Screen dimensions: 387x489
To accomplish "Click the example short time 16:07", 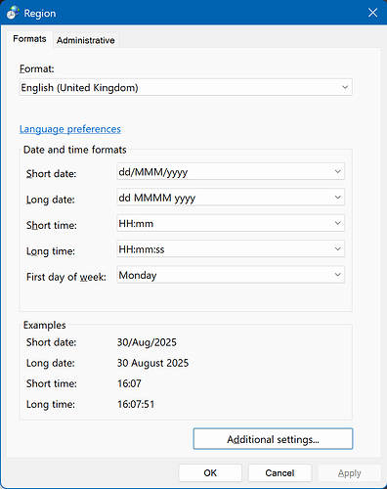I will [x=129, y=383].
